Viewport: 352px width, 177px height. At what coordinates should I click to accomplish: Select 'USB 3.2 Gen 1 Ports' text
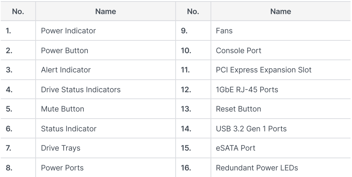click(251, 129)
